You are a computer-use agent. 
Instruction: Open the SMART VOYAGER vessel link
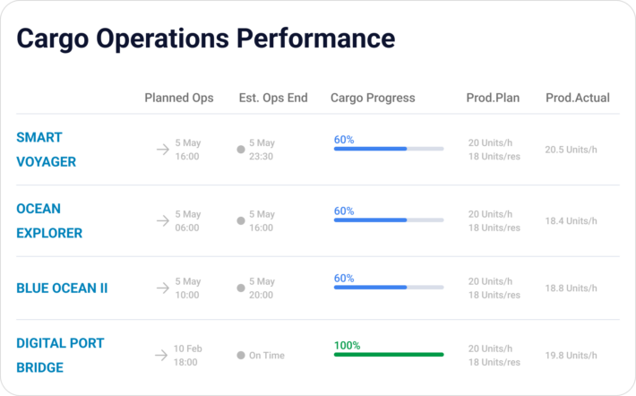(x=47, y=150)
